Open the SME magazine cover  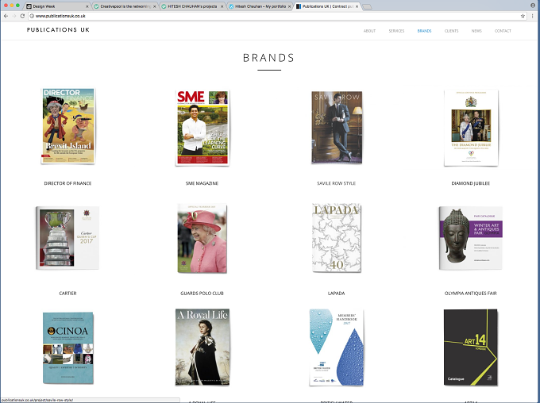[202, 128]
